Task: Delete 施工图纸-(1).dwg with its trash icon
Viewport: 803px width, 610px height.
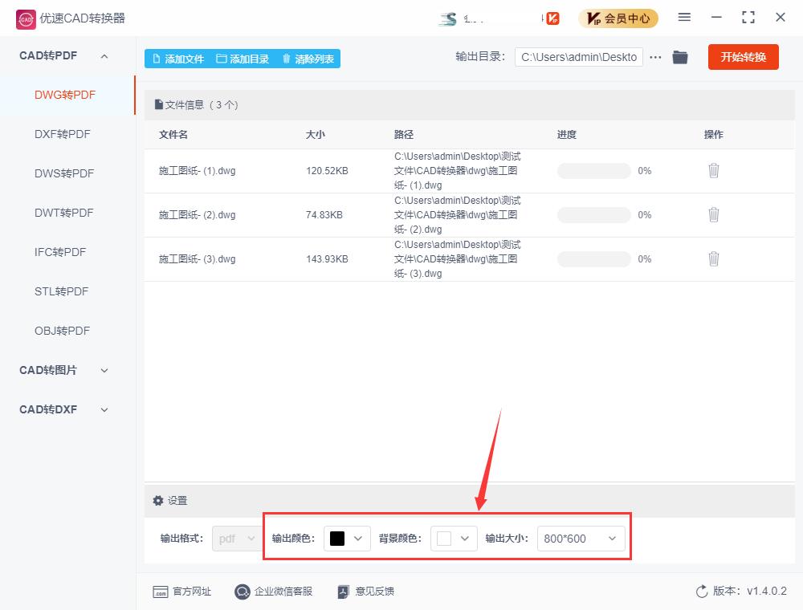Action: click(x=714, y=170)
